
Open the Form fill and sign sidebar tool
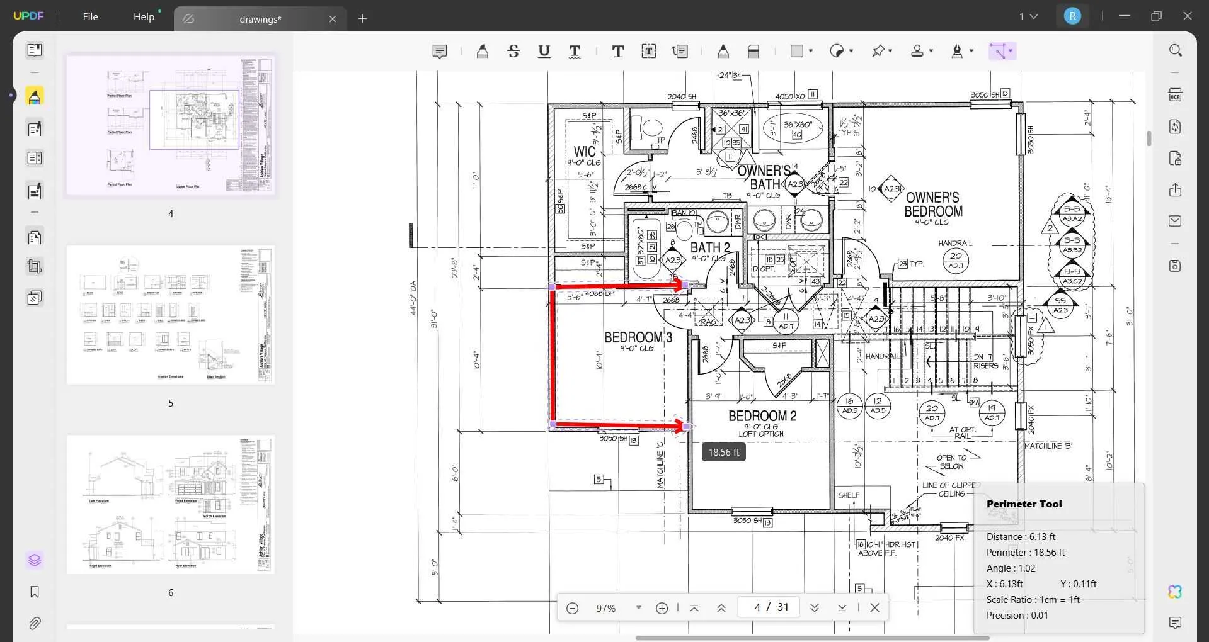coord(35,190)
